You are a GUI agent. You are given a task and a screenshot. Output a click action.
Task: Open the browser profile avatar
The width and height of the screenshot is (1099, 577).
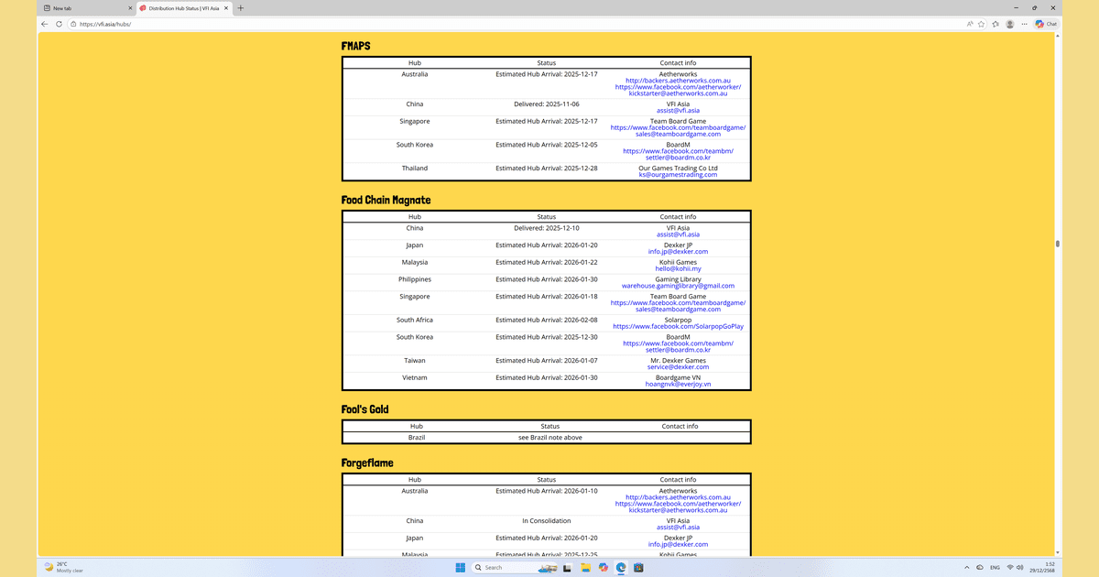point(1009,24)
